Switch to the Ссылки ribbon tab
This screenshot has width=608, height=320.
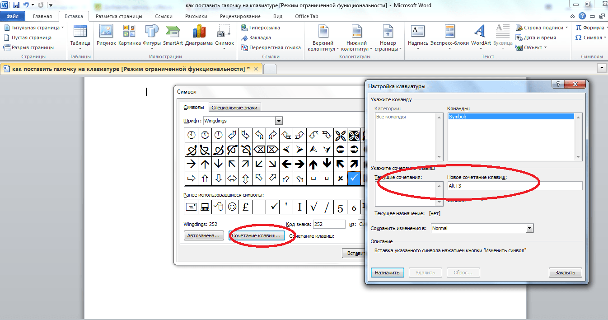(164, 16)
